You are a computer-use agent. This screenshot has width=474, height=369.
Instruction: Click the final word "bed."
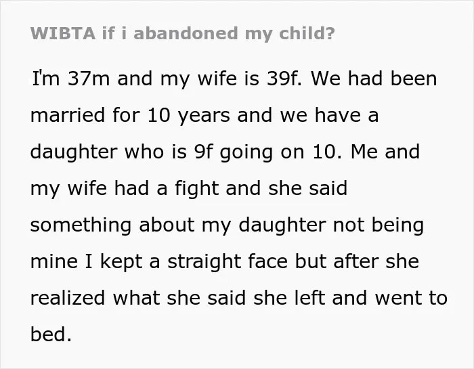(51, 334)
